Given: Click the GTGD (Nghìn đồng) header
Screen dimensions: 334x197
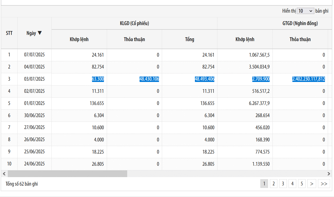Looking at the screenshot, I should pyautogui.click(x=300, y=24).
